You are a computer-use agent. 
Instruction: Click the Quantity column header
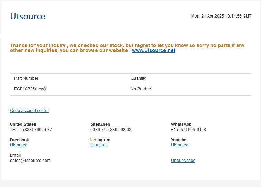click(x=138, y=78)
